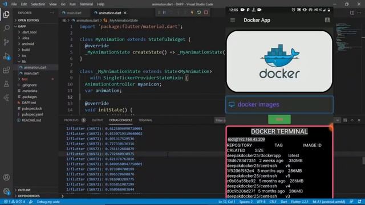Split the editor right

point(352,13)
